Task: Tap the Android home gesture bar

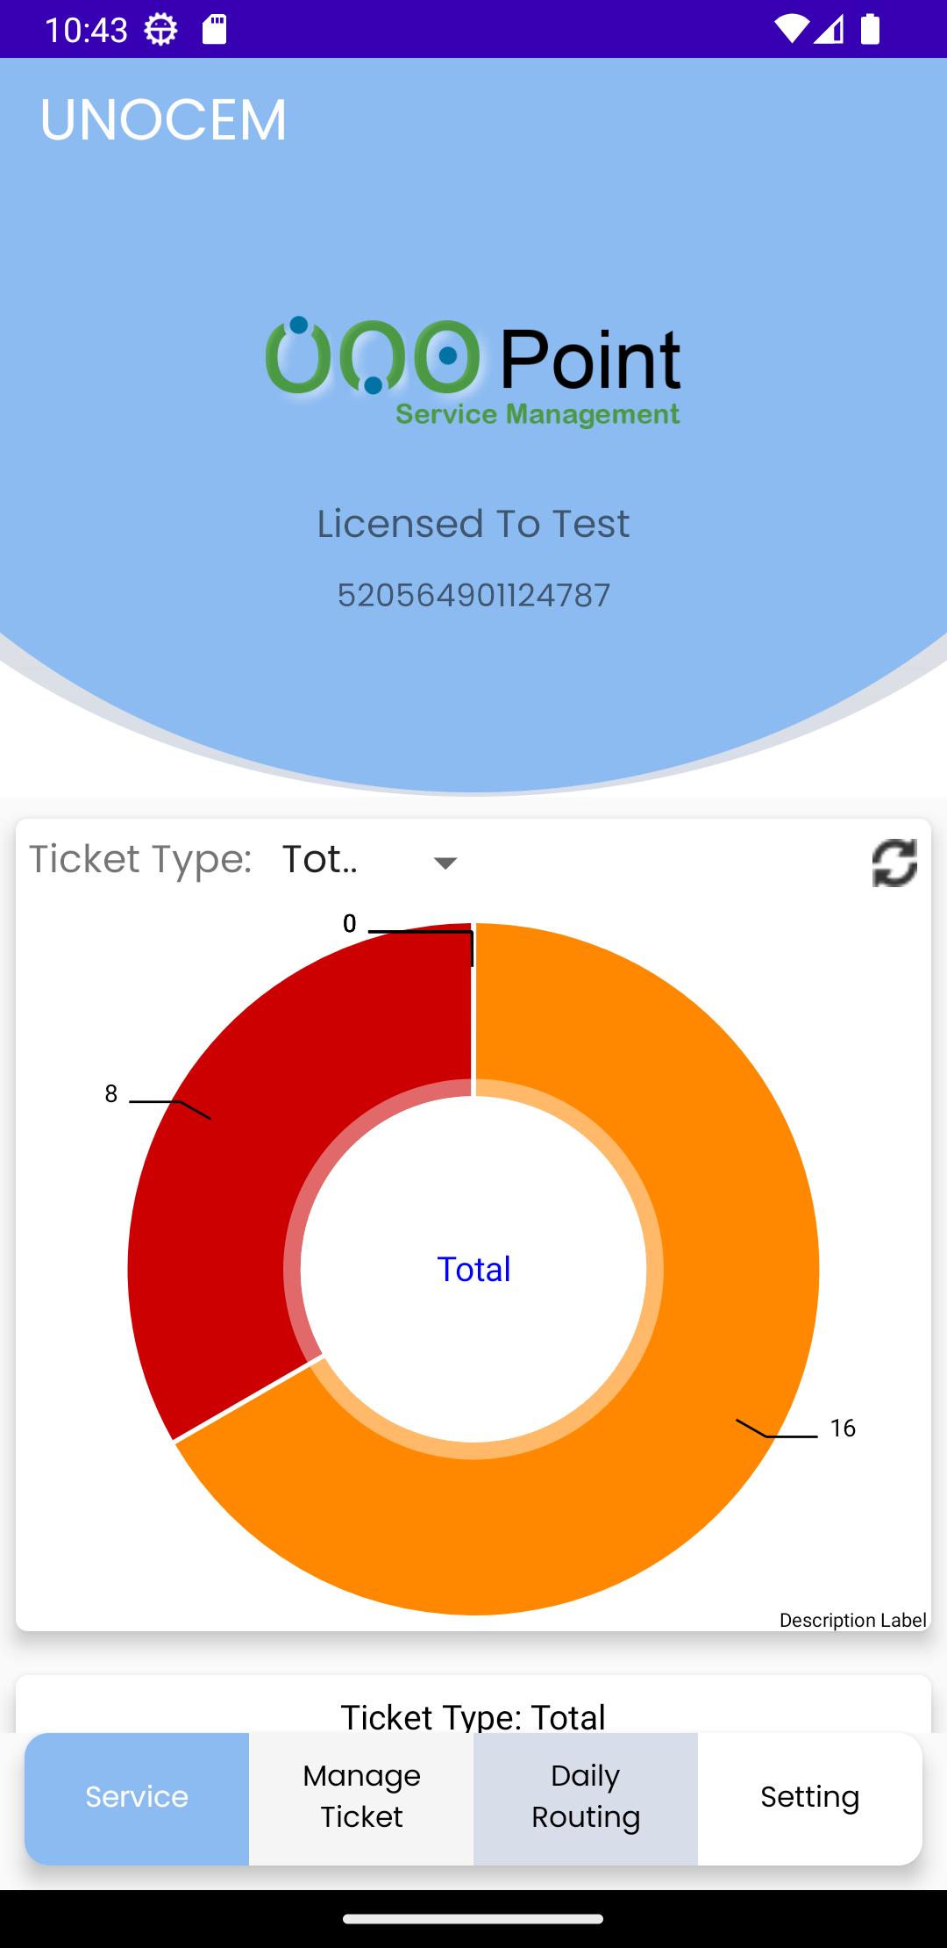Action: [x=473, y=1919]
